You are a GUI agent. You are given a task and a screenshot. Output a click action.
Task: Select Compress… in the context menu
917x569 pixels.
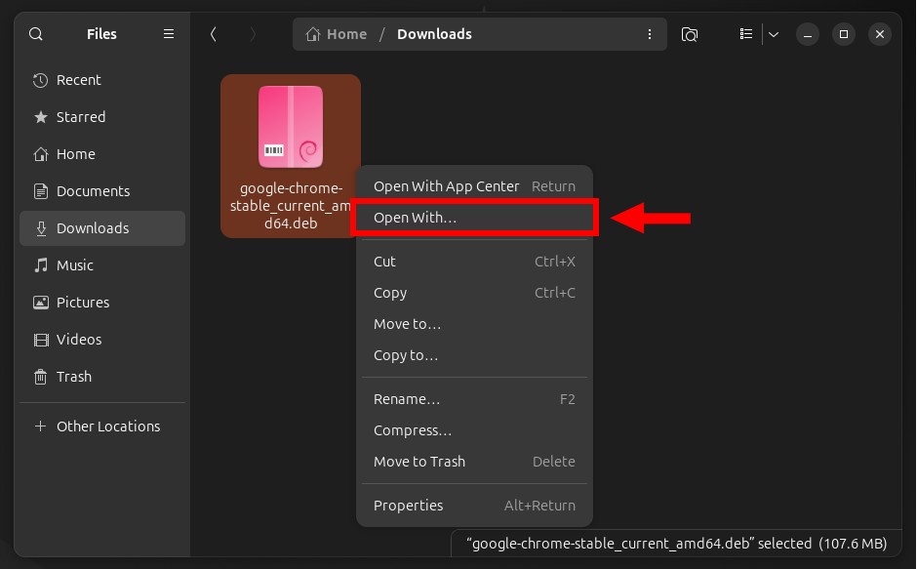[474, 430]
